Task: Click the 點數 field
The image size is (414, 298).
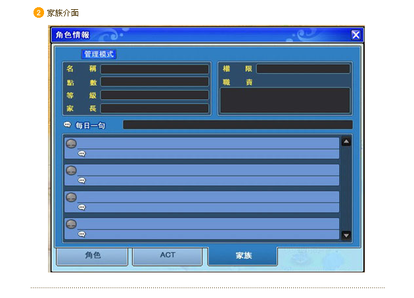Action: 154,82
